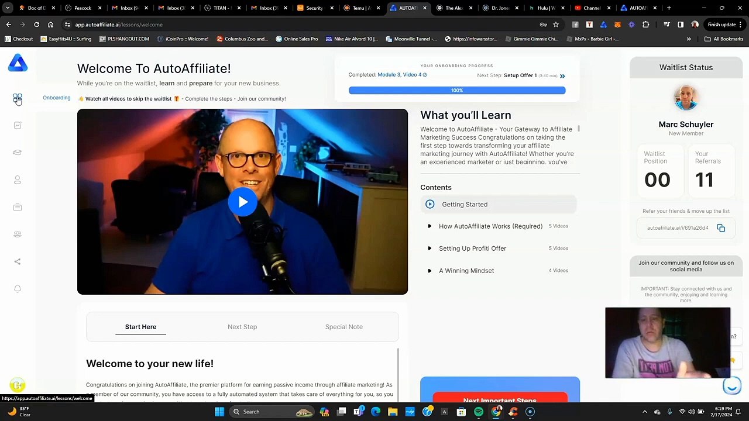749x421 pixels.
Task: Switch to the Special Note tab
Action: (x=344, y=327)
